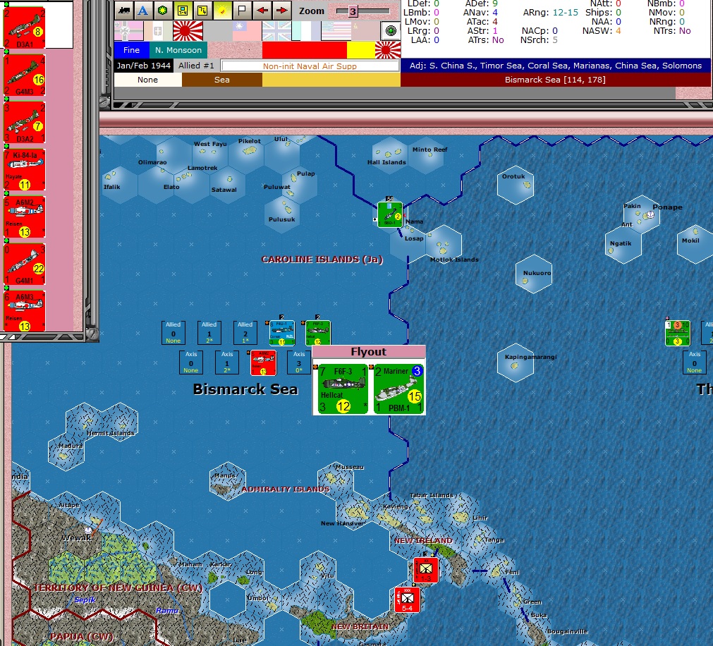The height and width of the screenshot is (646, 713).
Task: Select the Ki-84-Ia Hayate unit in list
Action: 25,169
